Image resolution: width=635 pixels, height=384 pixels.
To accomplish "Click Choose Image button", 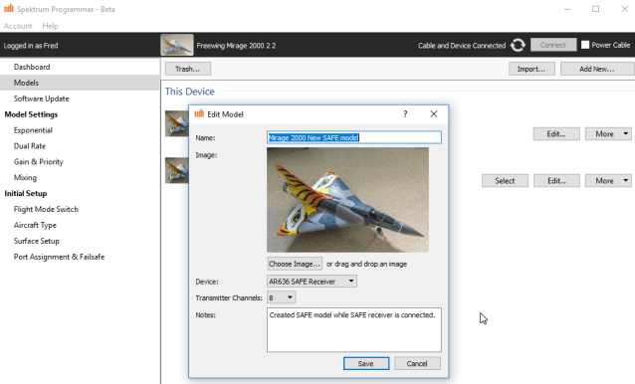I will tap(295, 264).
